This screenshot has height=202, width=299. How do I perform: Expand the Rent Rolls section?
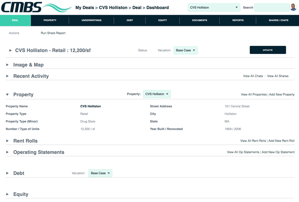[7, 141]
